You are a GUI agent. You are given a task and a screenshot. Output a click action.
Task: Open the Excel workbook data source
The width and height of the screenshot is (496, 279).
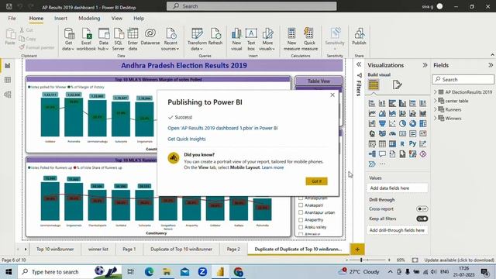point(86,39)
